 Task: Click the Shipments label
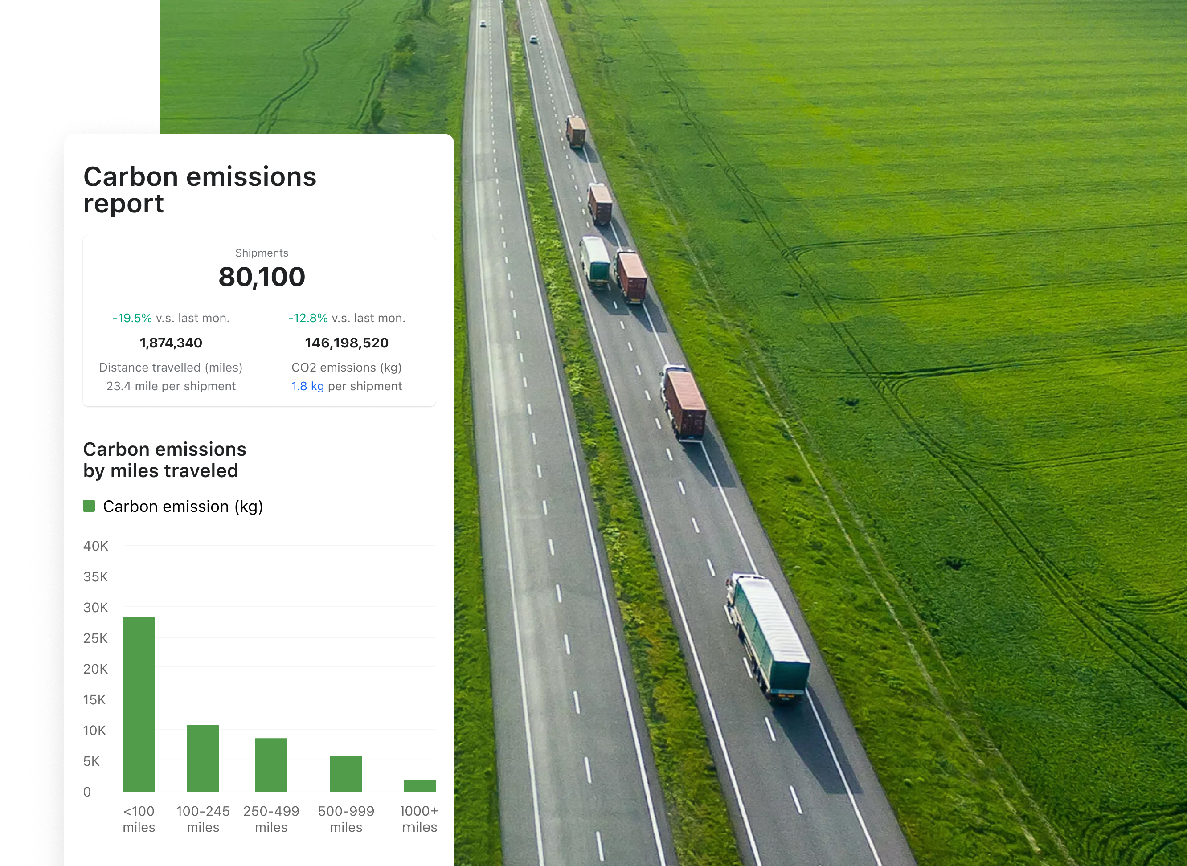(x=262, y=253)
